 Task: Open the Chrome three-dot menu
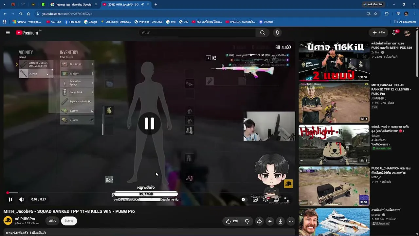coord(414,14)
